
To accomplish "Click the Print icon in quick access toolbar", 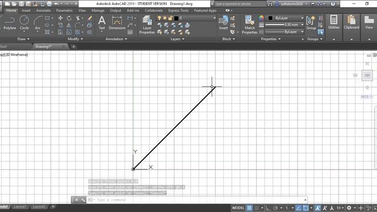I will (49, 4).
